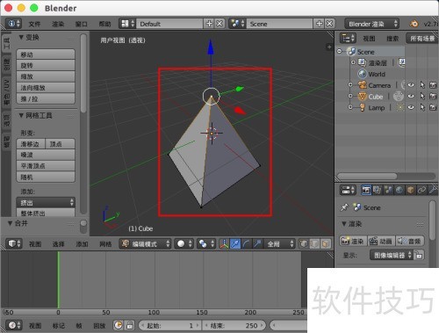439x333 pixels.
Task: Open the 选择 menu in 3D view header
Action: tap(58, 244)
